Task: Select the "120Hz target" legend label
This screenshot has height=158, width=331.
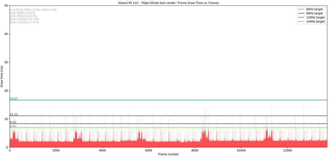Action: [x=315, y=17]
